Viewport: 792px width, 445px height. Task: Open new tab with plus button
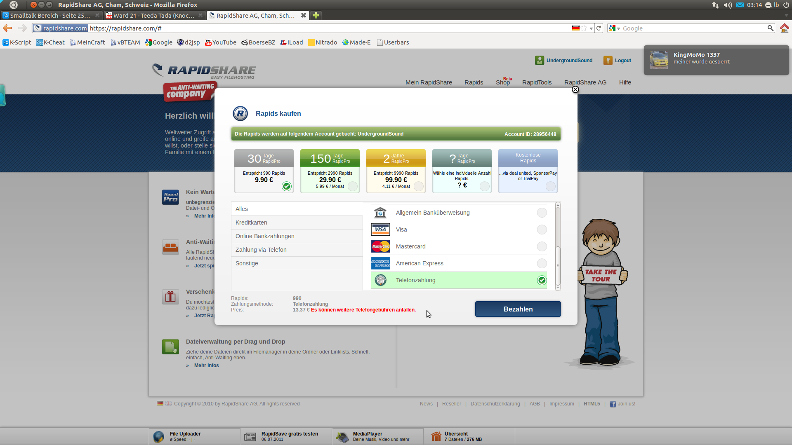pos(316,15)
